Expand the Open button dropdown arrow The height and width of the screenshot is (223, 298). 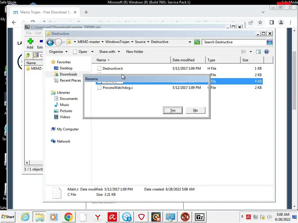92,52
